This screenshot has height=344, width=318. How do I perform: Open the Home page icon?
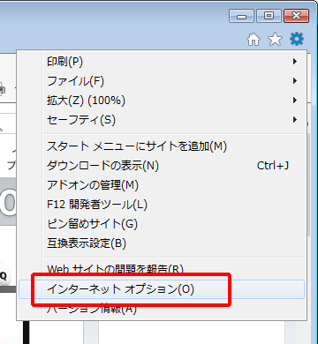tap(254, 40)
